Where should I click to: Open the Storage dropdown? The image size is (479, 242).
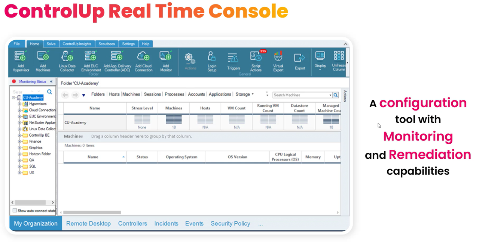(244, 94)
